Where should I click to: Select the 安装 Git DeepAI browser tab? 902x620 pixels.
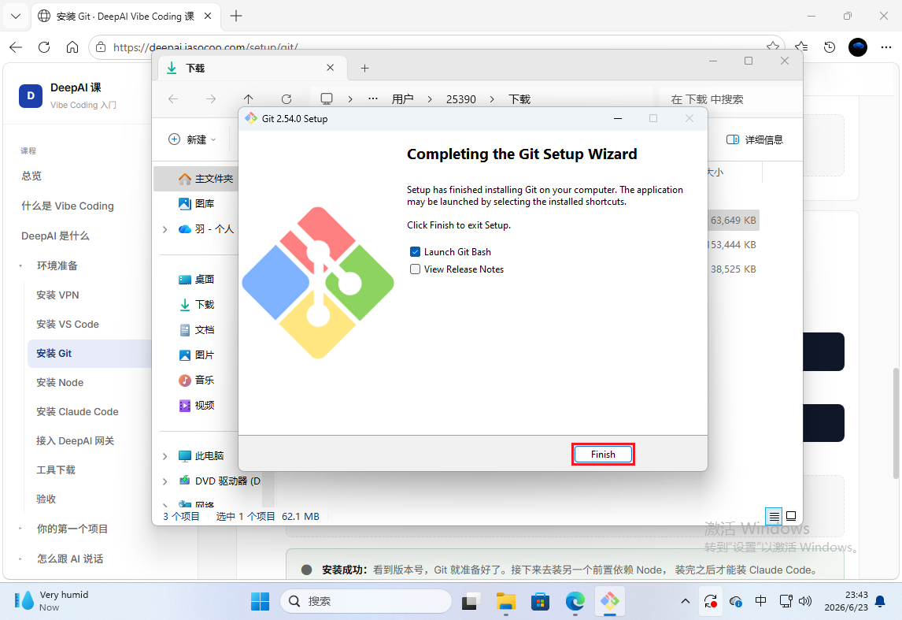tap(125, 16)
